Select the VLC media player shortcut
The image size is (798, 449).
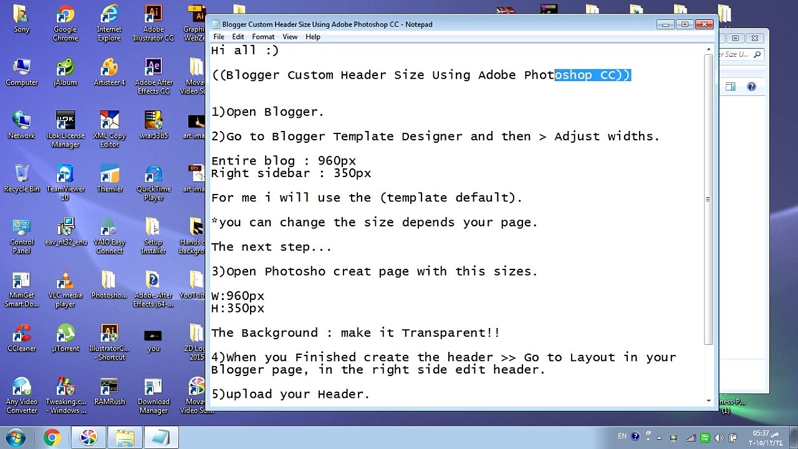(65, 291)
